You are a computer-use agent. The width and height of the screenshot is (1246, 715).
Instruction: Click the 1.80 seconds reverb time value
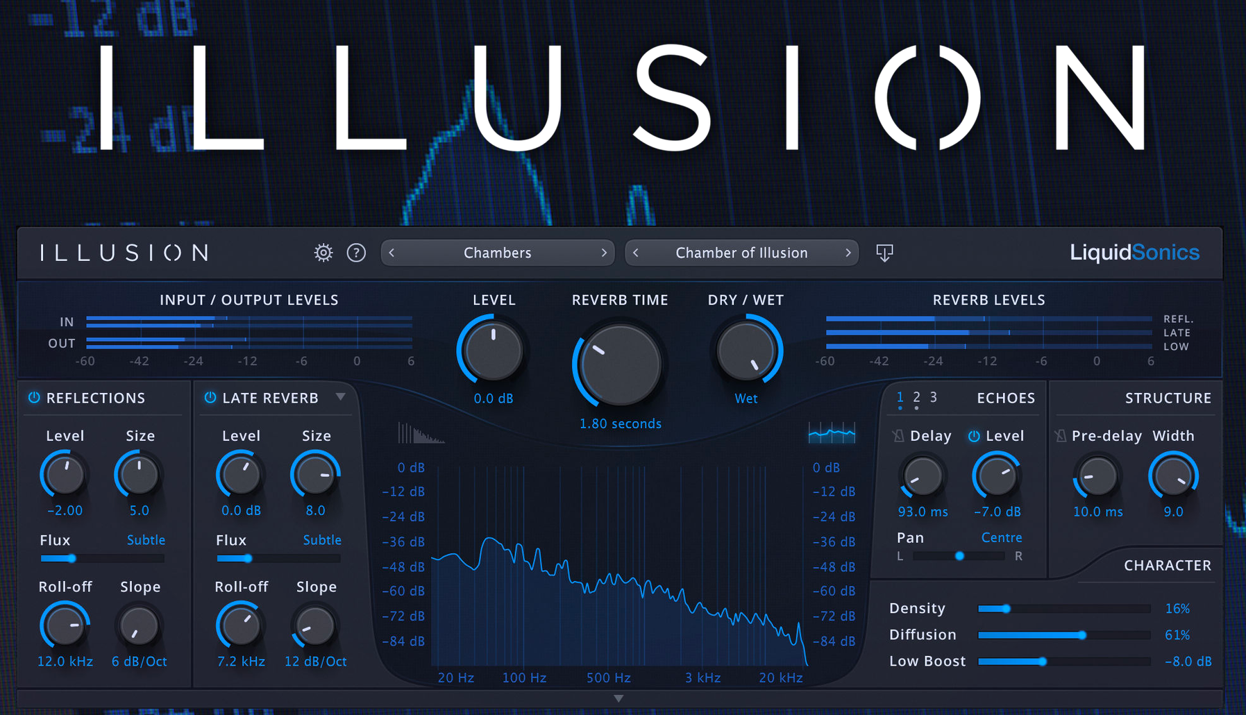[x=621, y=423]
